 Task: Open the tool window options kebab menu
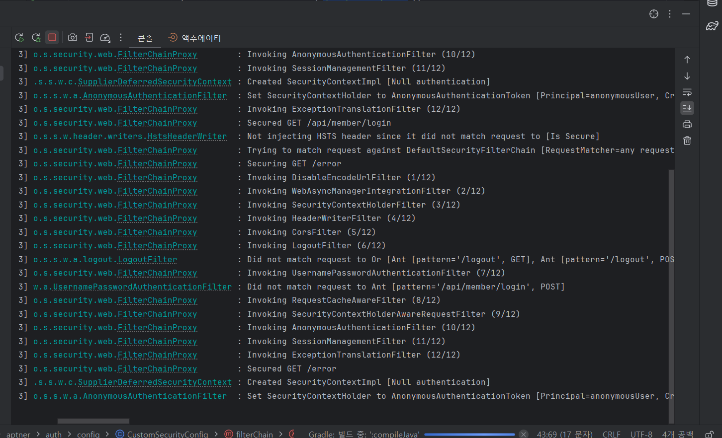tap(670, 14)
